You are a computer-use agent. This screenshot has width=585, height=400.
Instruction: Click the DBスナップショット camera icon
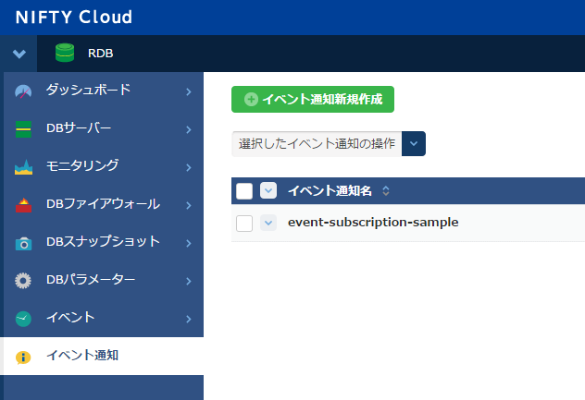[23, 244]
